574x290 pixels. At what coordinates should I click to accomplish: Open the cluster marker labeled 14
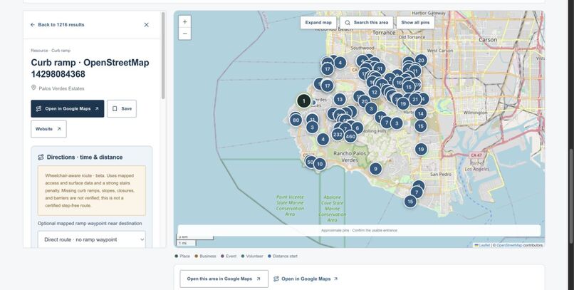[x=421, y=114]
